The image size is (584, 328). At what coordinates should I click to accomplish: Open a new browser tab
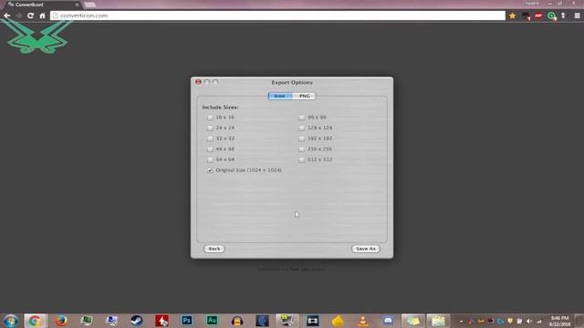(x=89, y=5)
